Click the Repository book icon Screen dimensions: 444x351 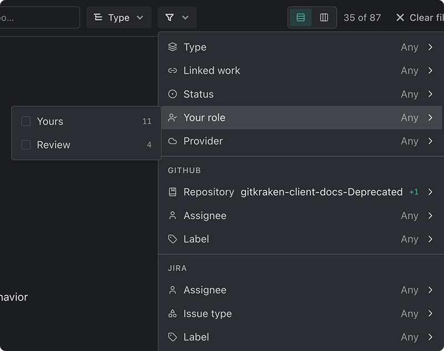pos(173,192)
